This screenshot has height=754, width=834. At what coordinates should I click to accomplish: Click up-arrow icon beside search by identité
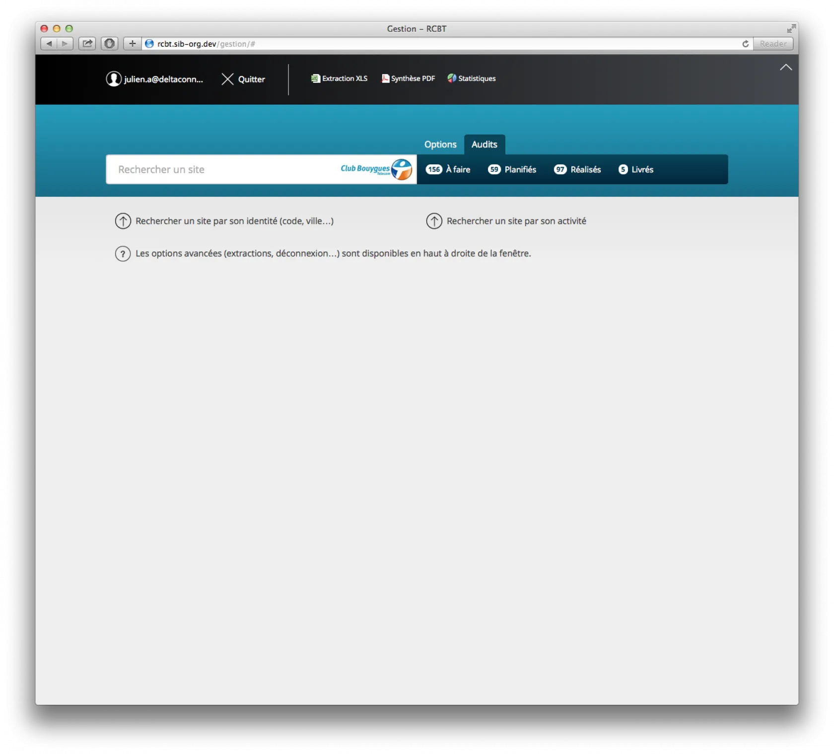[123, 221]
